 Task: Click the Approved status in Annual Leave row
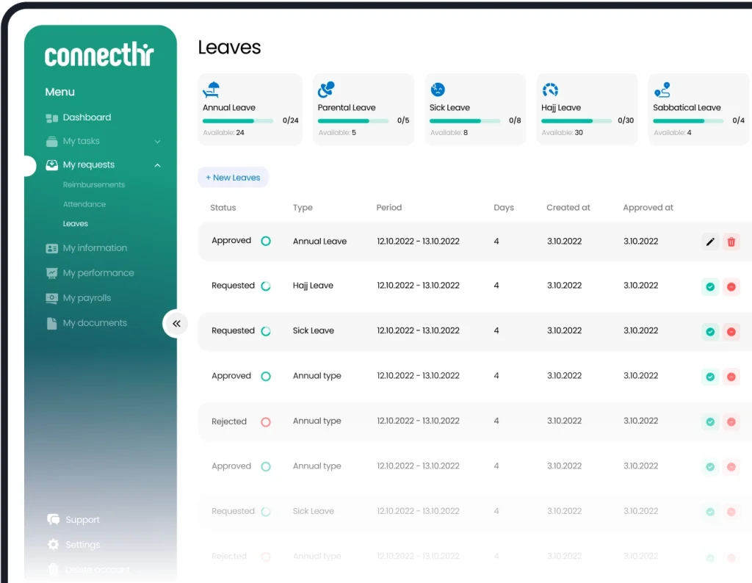pos(231,240)
